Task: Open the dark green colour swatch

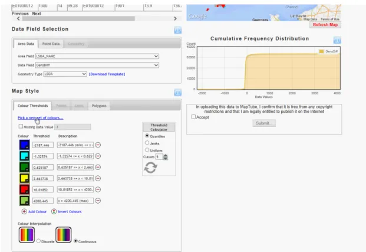Action: [24, 167]
